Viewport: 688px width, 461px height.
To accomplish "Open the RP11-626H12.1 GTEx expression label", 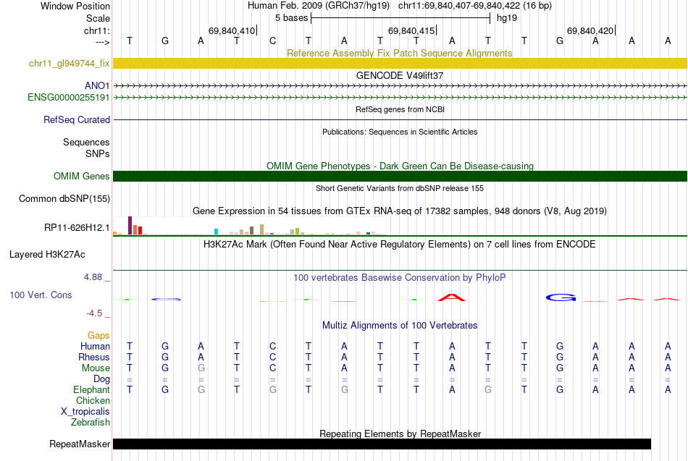I will click(77, 228).
